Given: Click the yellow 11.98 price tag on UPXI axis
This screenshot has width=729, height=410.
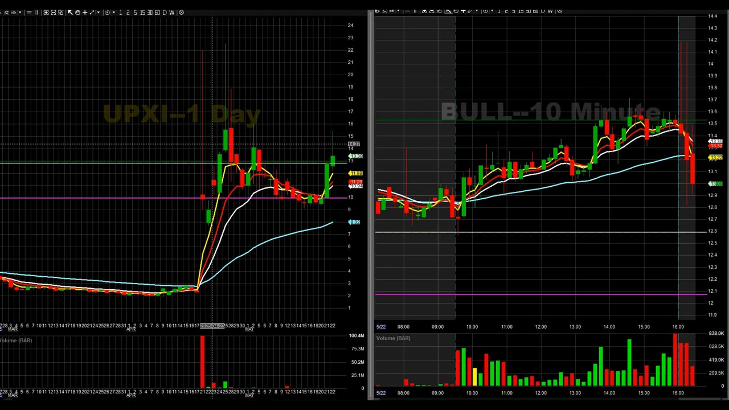Looking at the screenshot, I should (x=355, y=173).
